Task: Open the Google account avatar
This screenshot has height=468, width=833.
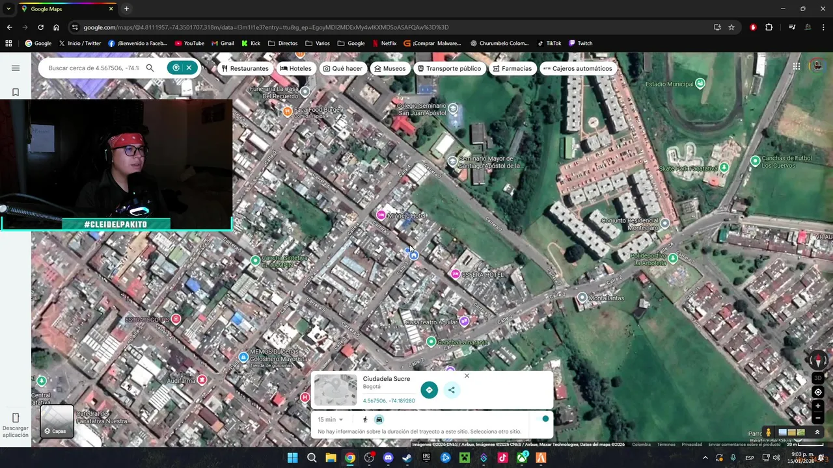Action: (x=817, y=66)
